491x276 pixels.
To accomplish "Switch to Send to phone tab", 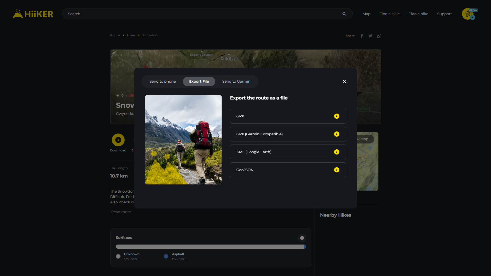I will pos(162,81).
